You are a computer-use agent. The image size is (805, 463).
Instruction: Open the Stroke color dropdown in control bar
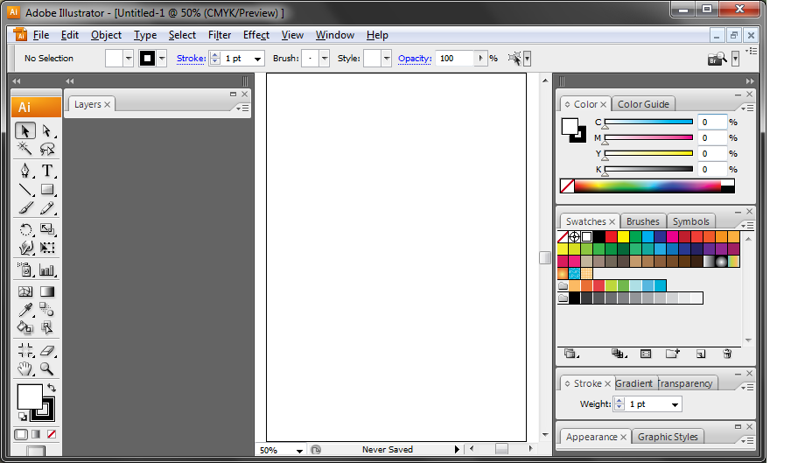(162, 58)
